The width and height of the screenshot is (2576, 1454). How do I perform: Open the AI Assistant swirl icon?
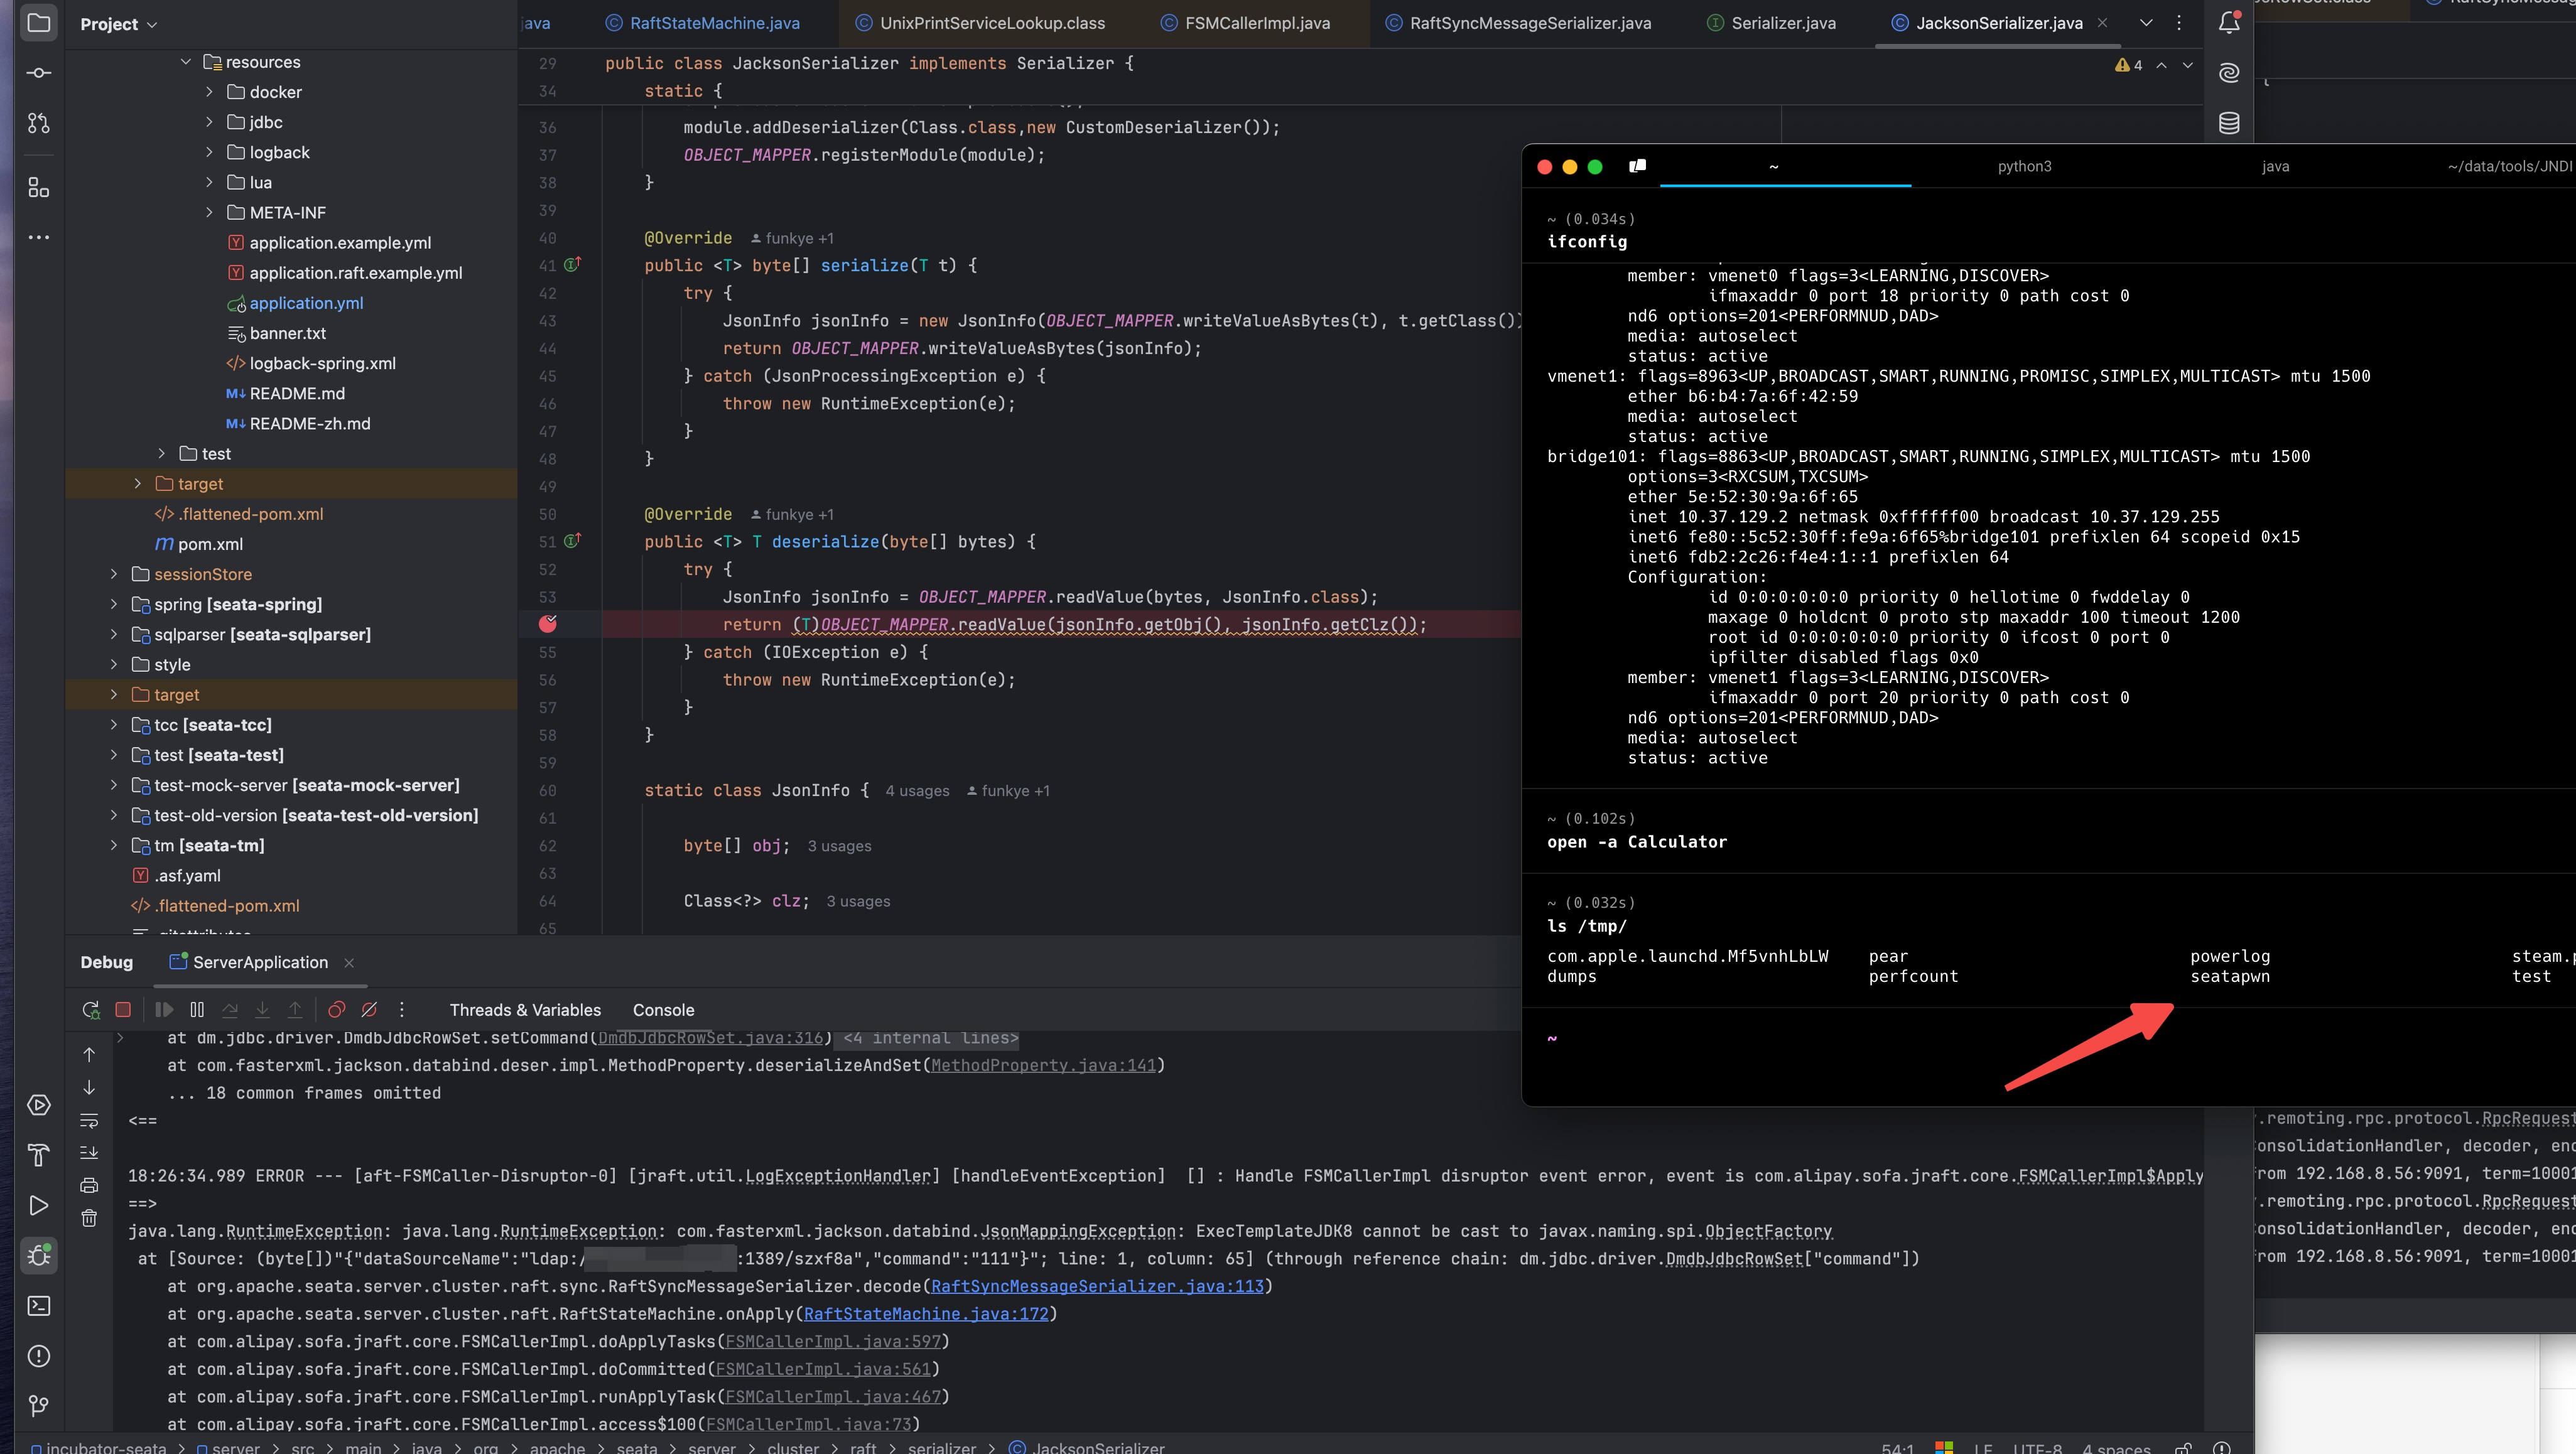click(2229, 73)
